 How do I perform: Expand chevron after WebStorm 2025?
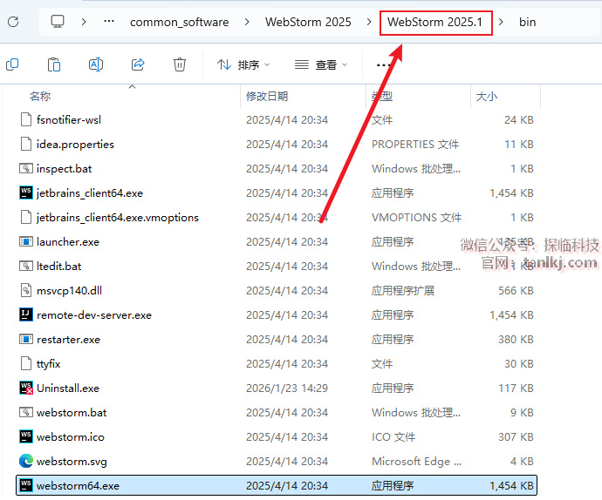[369, 22]
